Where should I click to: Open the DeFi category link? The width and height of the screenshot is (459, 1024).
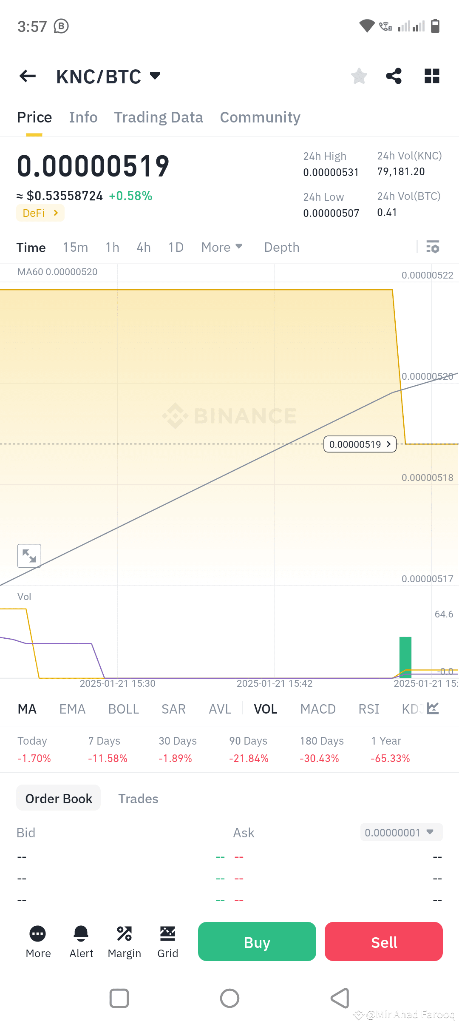tap(40, 213)
